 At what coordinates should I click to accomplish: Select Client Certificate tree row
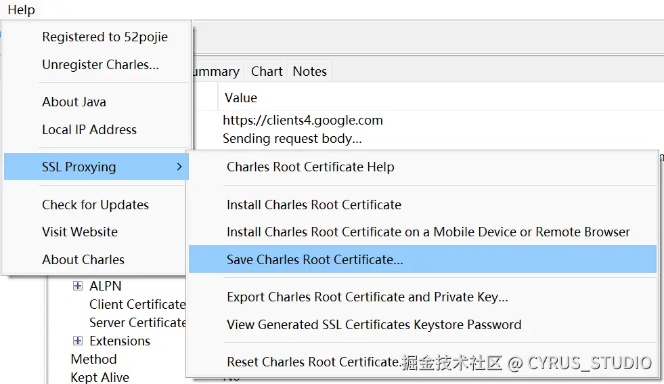pyautogui.click(x=137, y=304)
